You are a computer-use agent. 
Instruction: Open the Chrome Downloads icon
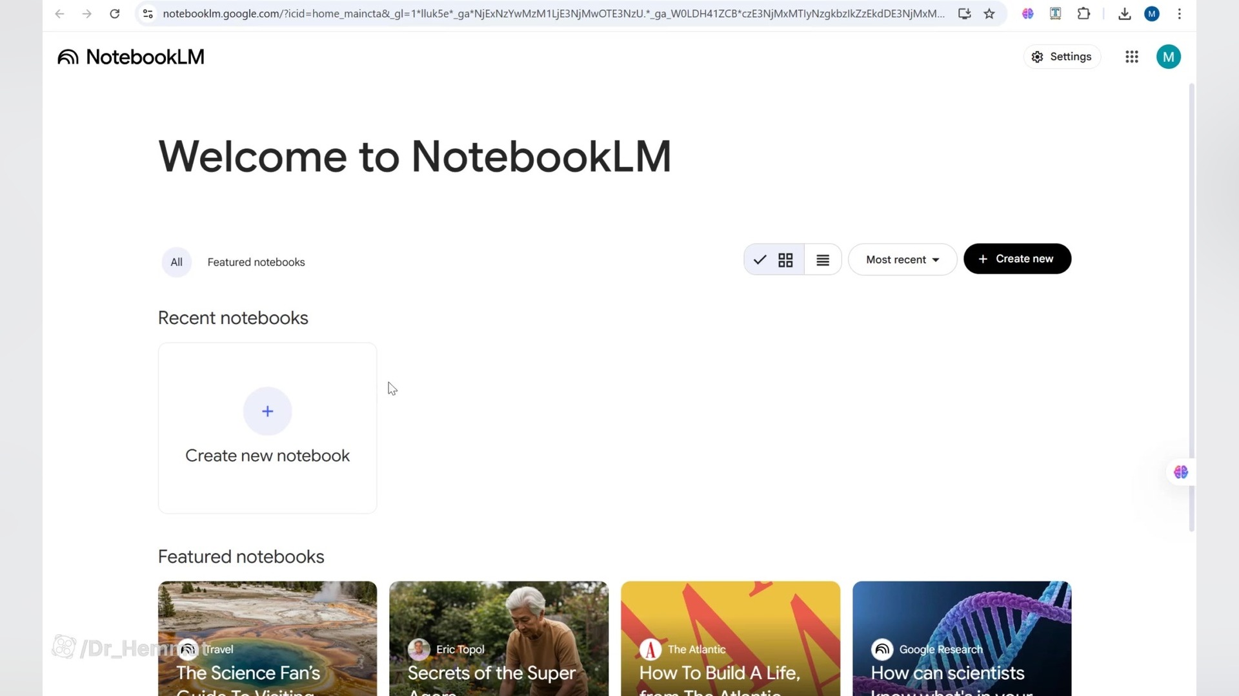[1124, 14]
